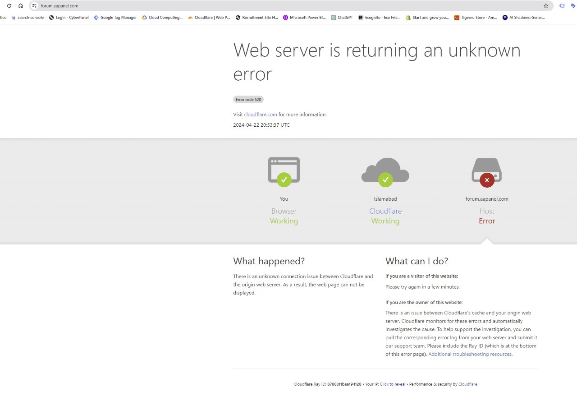
Task: Open the Recruitment Site bookmark
Action: (257, 18)
